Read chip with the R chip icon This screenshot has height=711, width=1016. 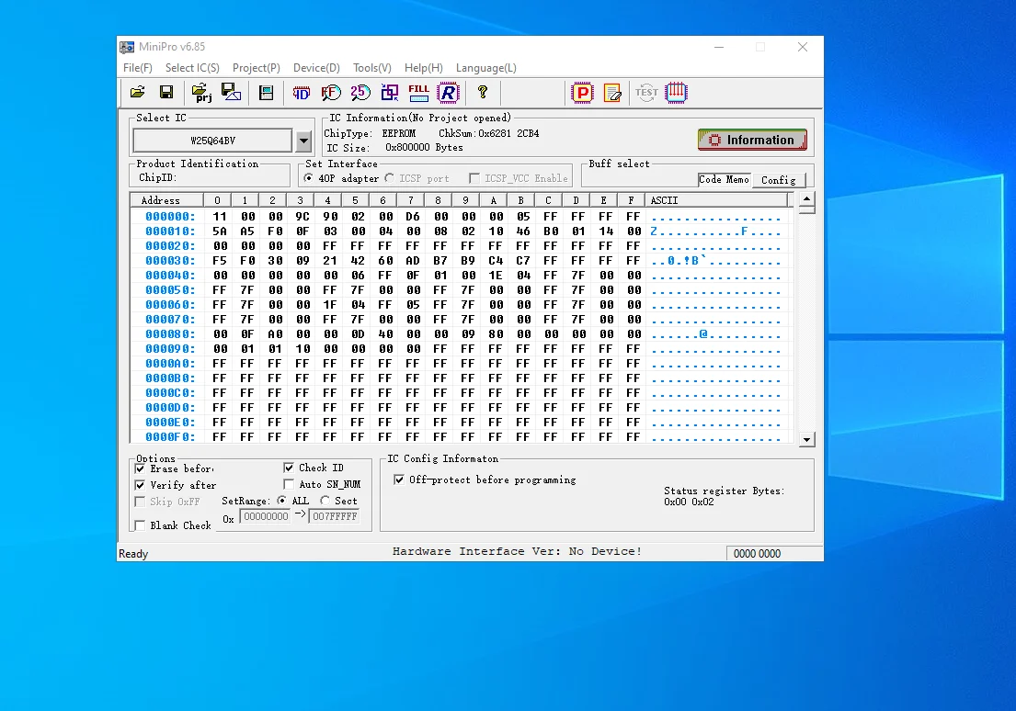point(448,93)
